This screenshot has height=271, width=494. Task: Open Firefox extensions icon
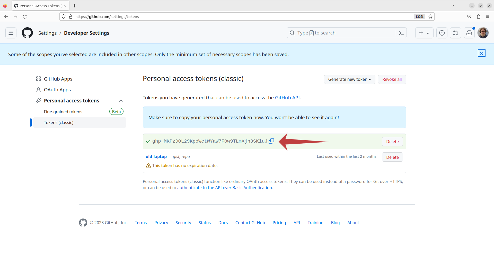point(479,17)
